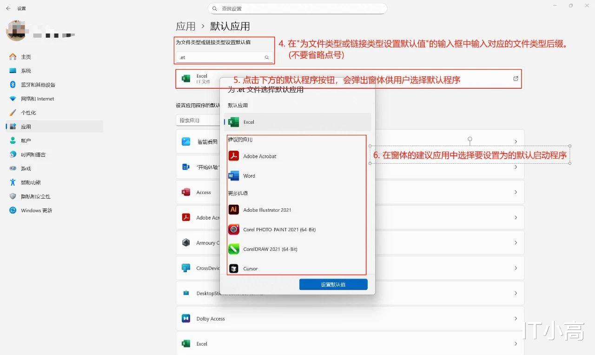Expand chevron of background Adobe Acrobat row
Image resolution: width=595 pixels, height=355 pixels.
[x=516, y=217]
